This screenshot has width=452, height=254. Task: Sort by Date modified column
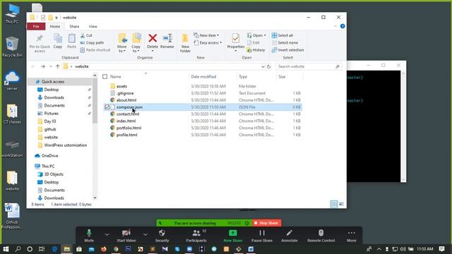pyautogui.click(x=203, y=77)
